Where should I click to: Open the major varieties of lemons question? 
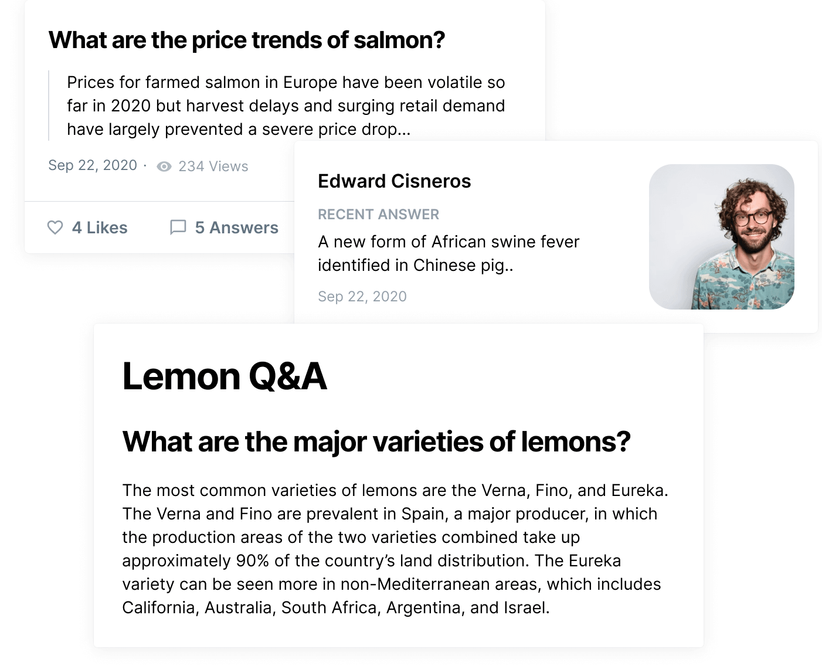(x=376, y=441)
